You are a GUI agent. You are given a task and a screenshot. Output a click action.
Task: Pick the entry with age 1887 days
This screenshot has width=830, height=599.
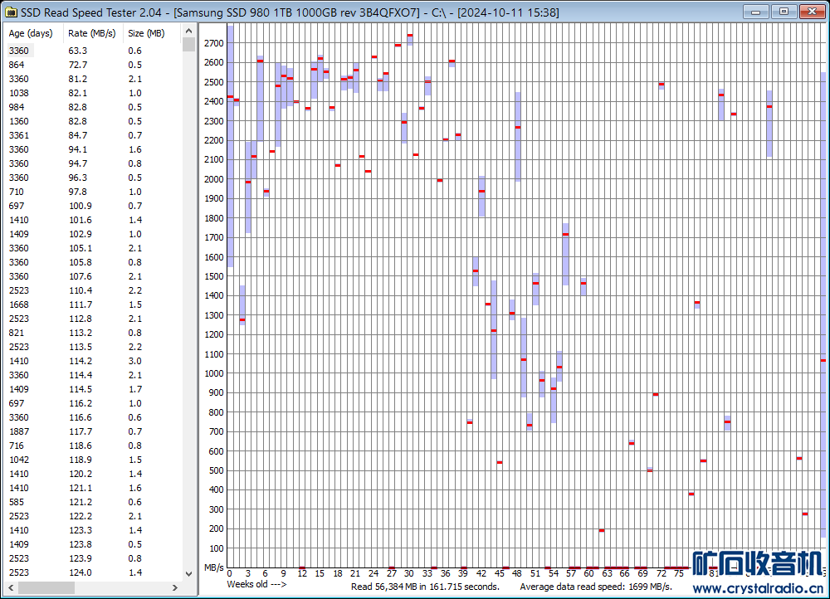tap(18, 431)
